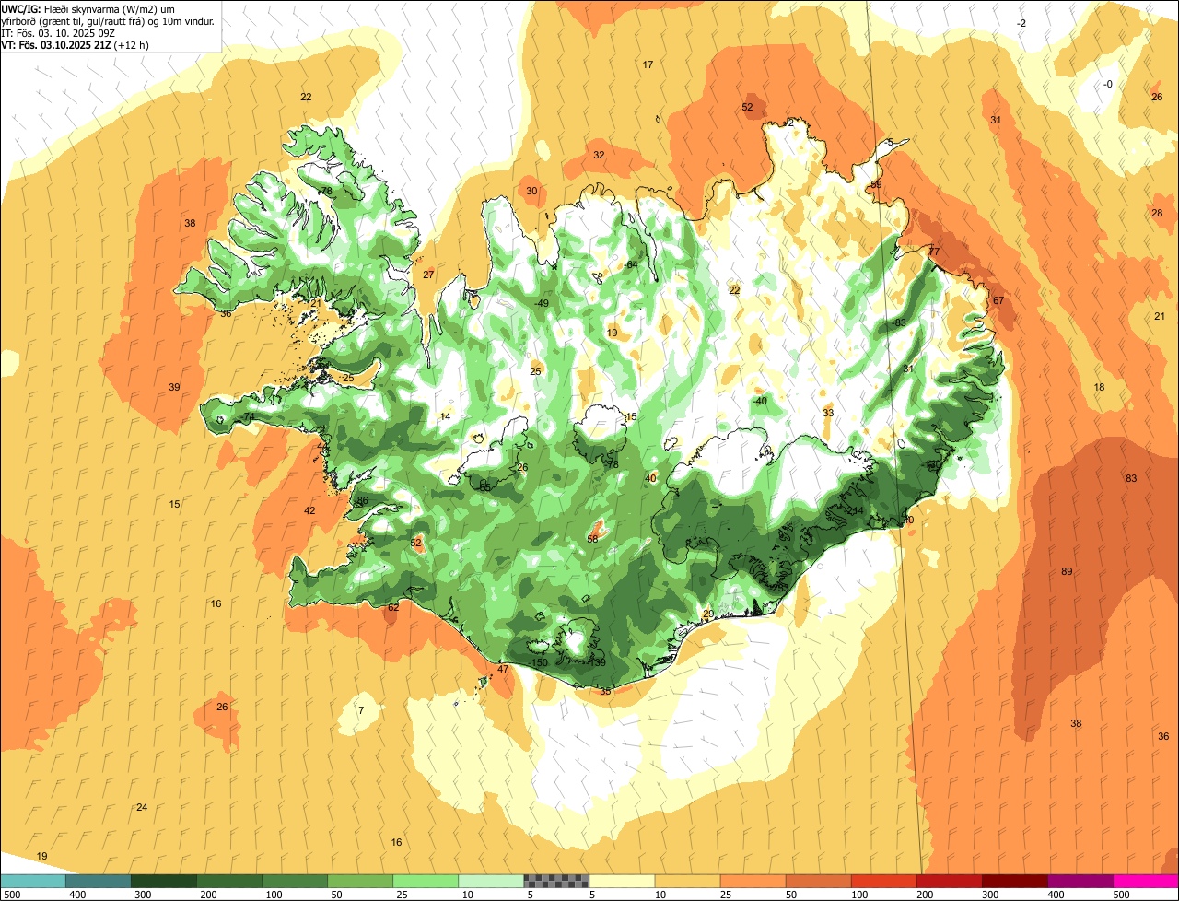Select the 'yfirborð (grænt til, gul/rautt frá)' line
The image size is (1179, 901).
tap(108, 21)
